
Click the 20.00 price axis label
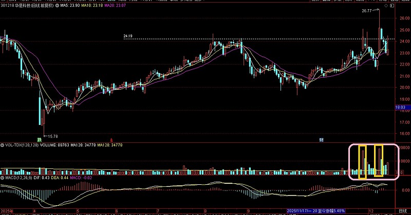point(405,88)
